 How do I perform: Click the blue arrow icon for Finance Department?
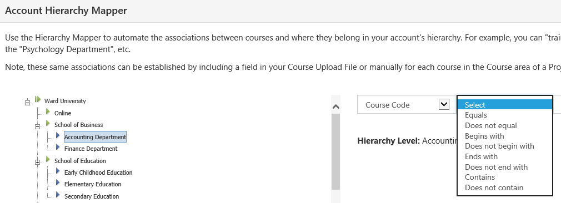[58, 147]
